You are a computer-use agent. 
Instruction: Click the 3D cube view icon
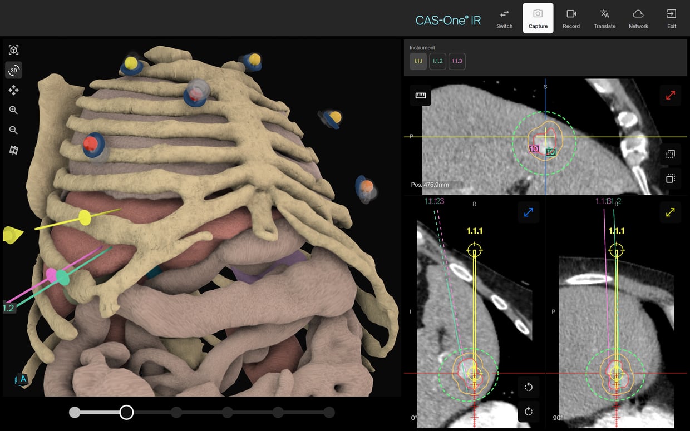pyautogui.click(x=14, y=50)
